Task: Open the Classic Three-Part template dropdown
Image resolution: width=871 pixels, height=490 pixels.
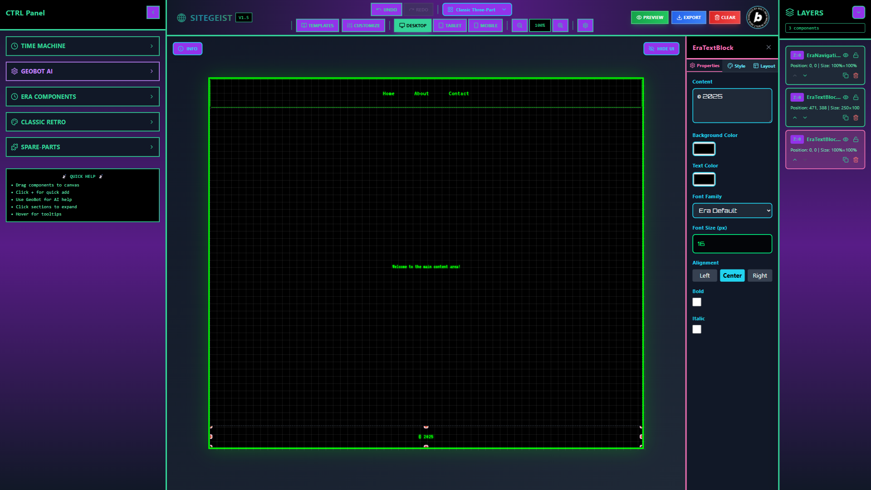Action: tap(477, 10)
